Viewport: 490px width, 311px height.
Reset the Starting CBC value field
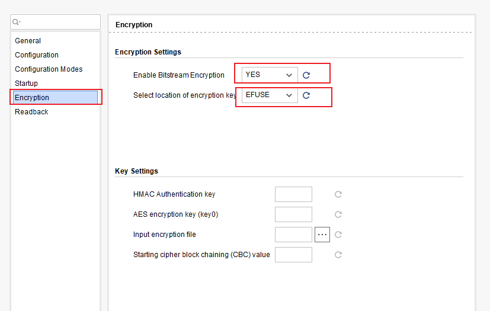[338, 255]
